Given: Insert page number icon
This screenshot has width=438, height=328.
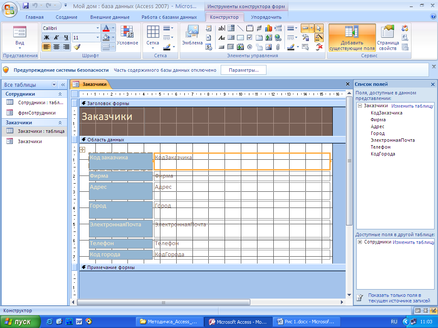Looking at the screenshot, I should (209, 38).
